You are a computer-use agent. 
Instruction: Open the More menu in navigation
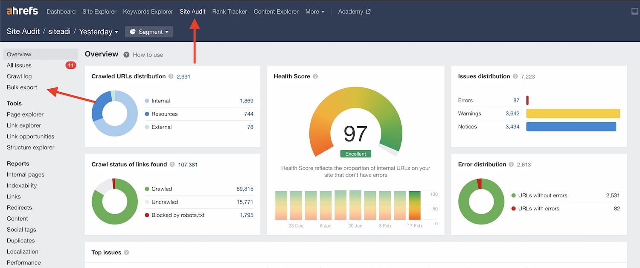[x=315, y=12]
